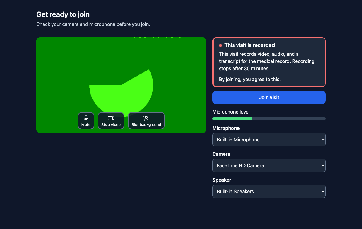This screenshot has height=229, width=362.
Task: Click the "Check your camera and microphone" subtitle
Action: (93, 24)
